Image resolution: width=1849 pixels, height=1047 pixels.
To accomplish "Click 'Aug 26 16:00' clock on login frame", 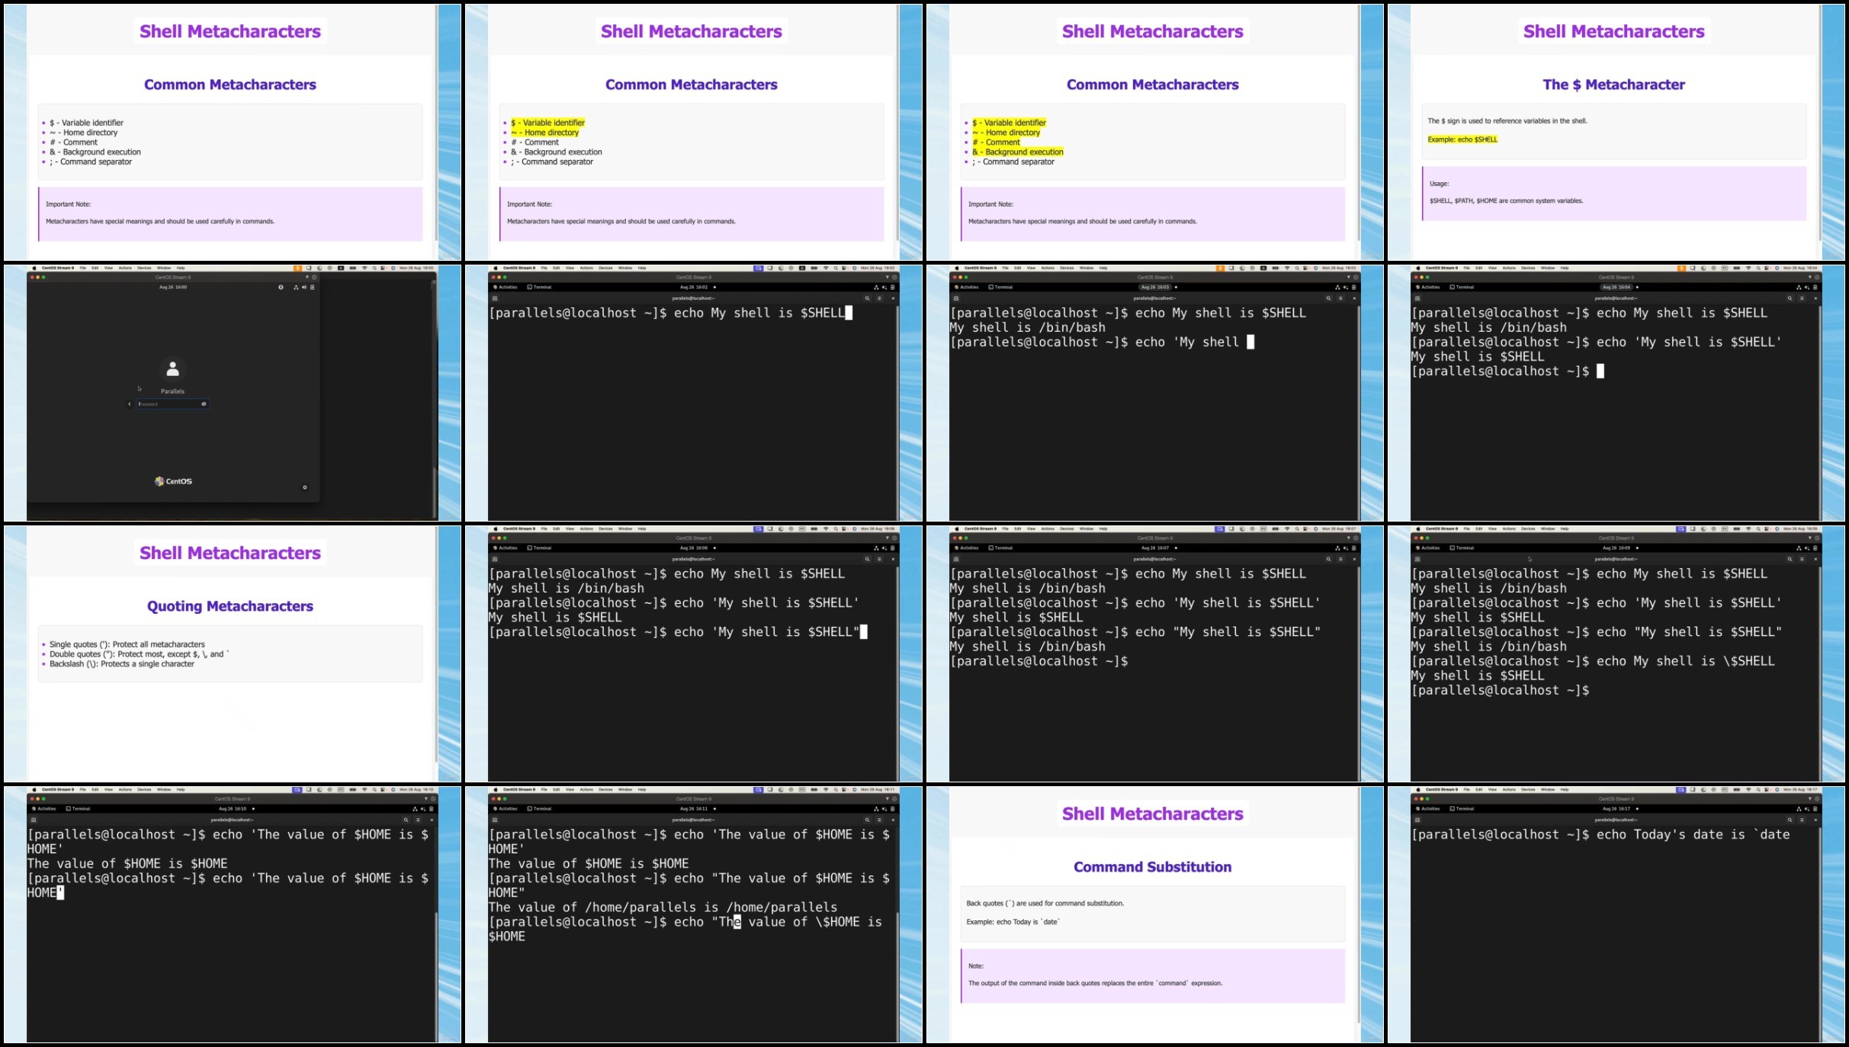I will pos(173,287).
